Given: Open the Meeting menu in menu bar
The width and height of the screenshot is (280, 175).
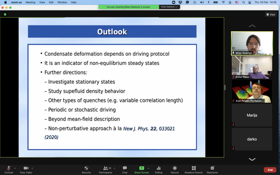Looking at the screenshot, I should (x=30, y=2).
